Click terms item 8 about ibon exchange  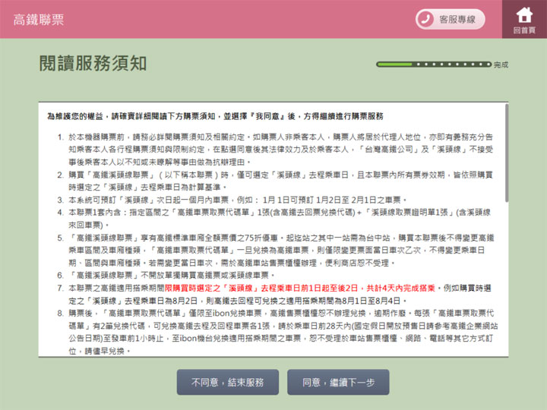point(280,332)
